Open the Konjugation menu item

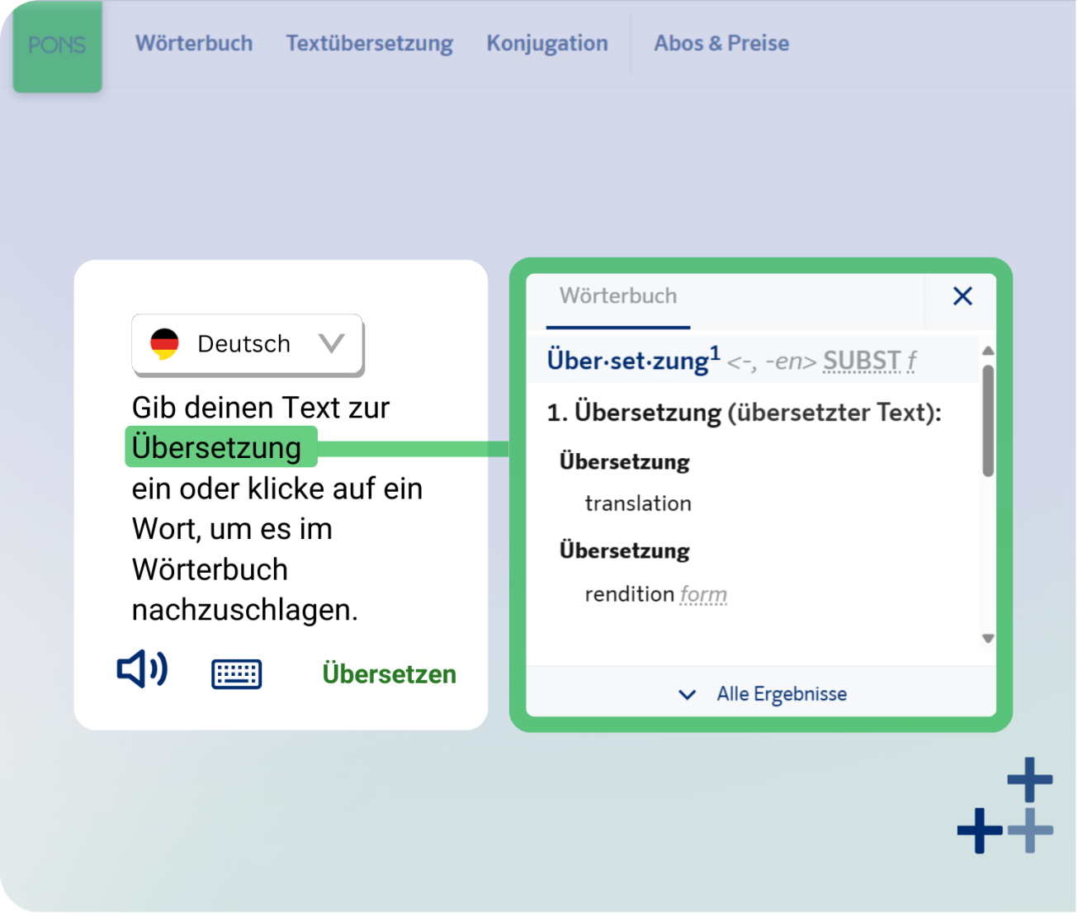tap(546, 43)
